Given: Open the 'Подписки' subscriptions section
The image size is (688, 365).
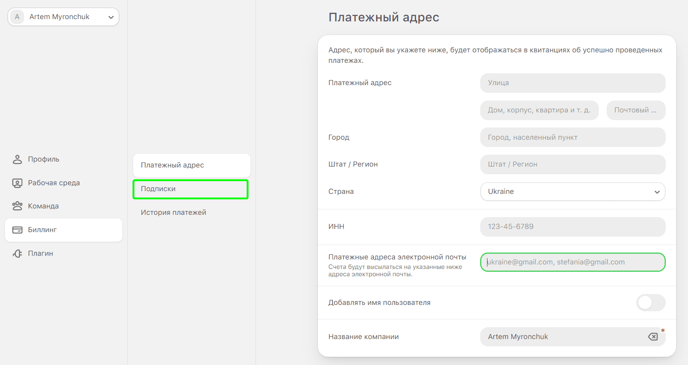Looking at the screenshot, I should pos(191,189).
